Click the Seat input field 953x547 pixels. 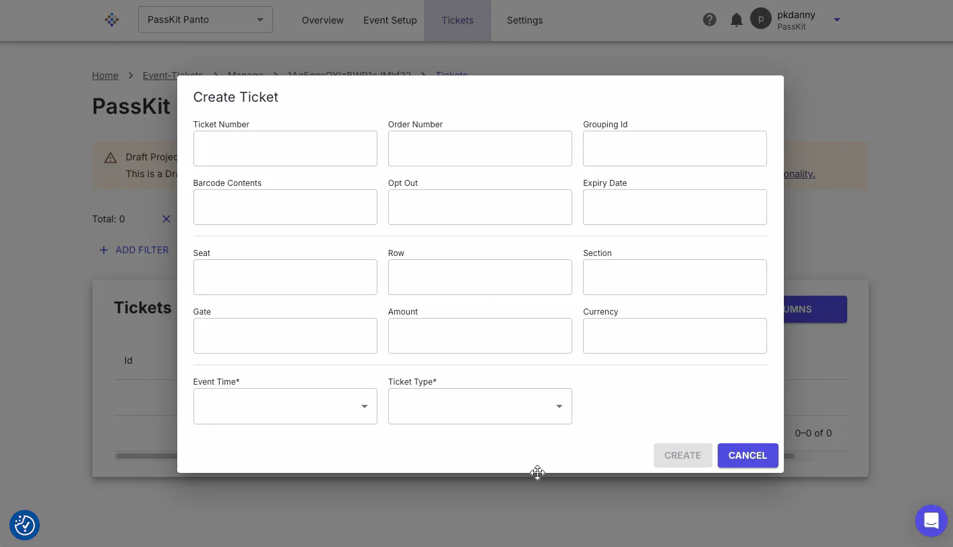[285, 277]
